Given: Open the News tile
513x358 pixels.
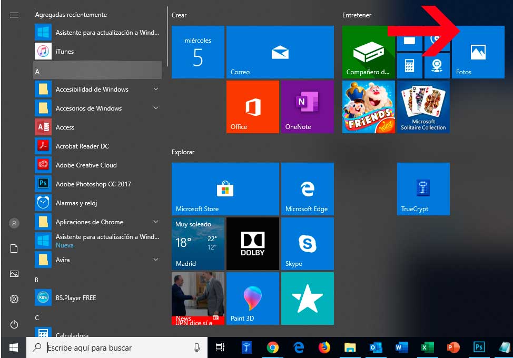Looking at the screenshot, I should point(198,299).
